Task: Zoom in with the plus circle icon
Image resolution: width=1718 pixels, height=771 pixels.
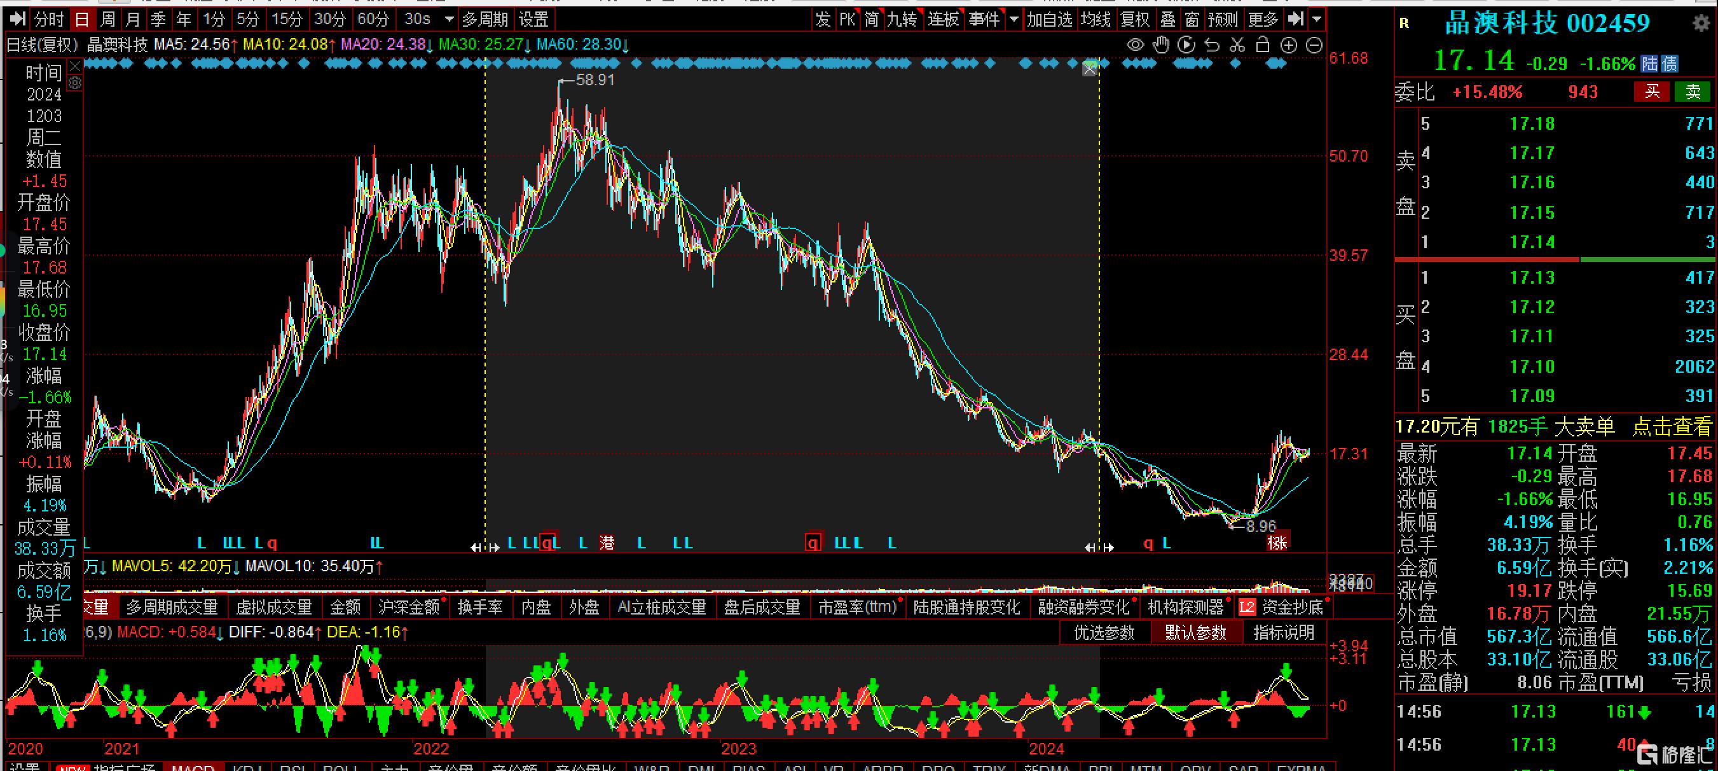Action: (x=1288, y=45)
